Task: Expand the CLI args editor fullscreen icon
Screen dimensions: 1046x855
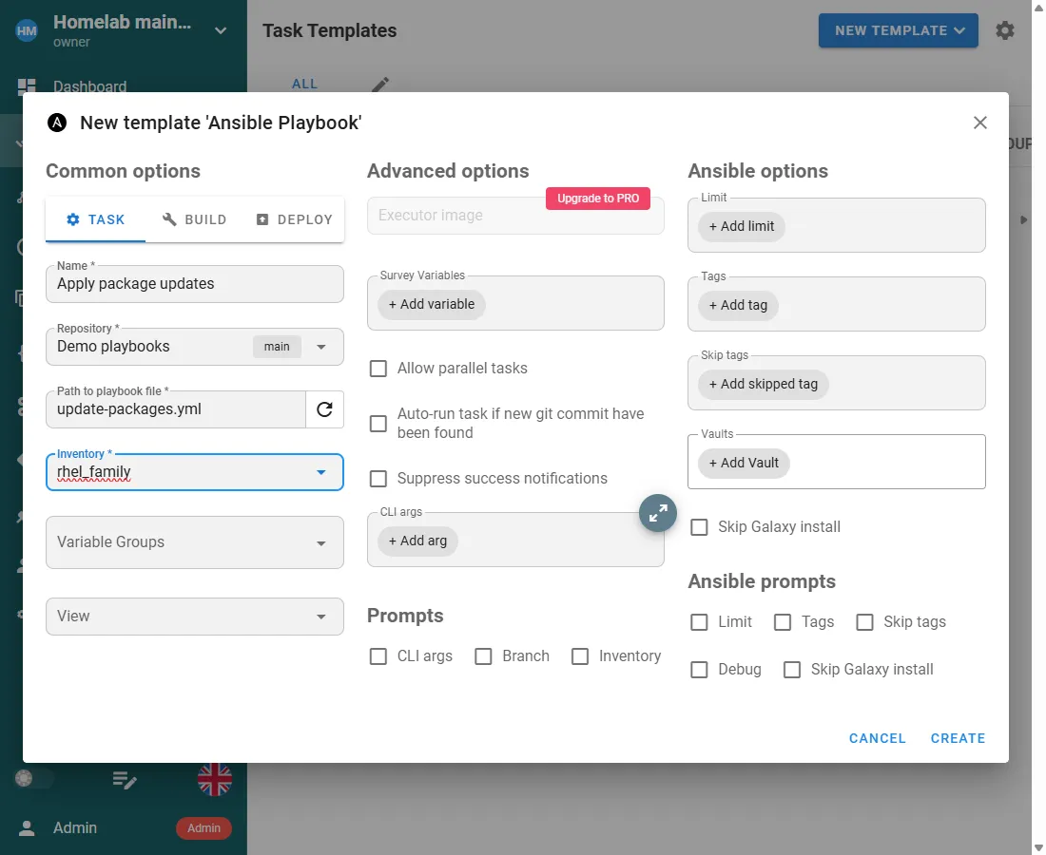Action: pos(658,513)
